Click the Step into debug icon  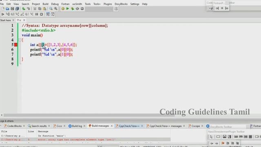coord(17,14)
